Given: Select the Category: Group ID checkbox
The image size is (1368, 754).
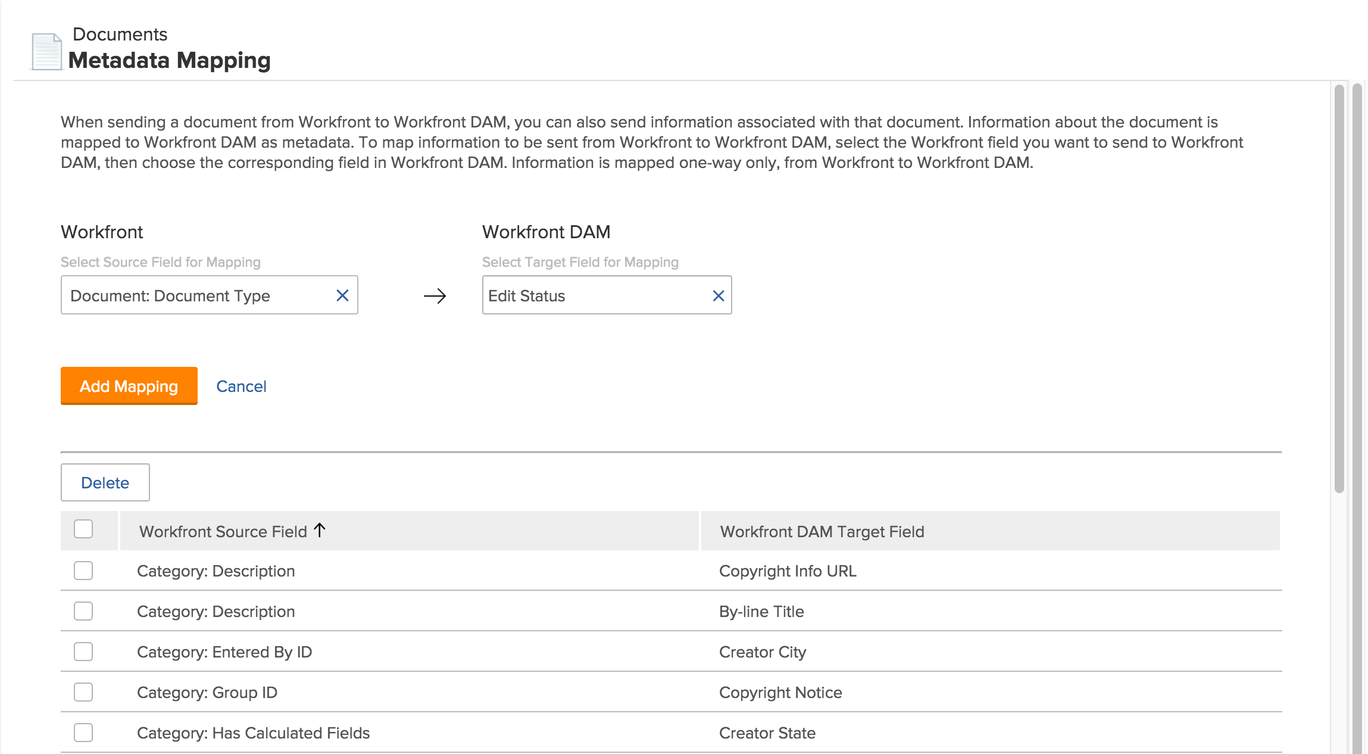Looking at the screenshot, I should 83,692.
